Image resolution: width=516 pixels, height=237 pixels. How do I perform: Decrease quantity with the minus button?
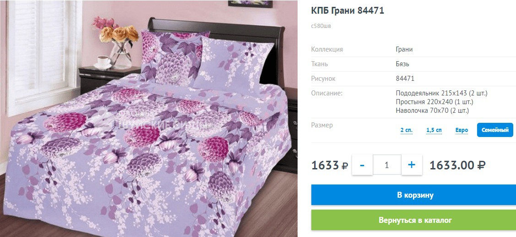click(x=362, y=165)
